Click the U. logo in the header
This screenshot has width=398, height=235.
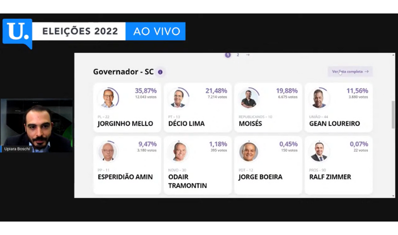[17, 32]
